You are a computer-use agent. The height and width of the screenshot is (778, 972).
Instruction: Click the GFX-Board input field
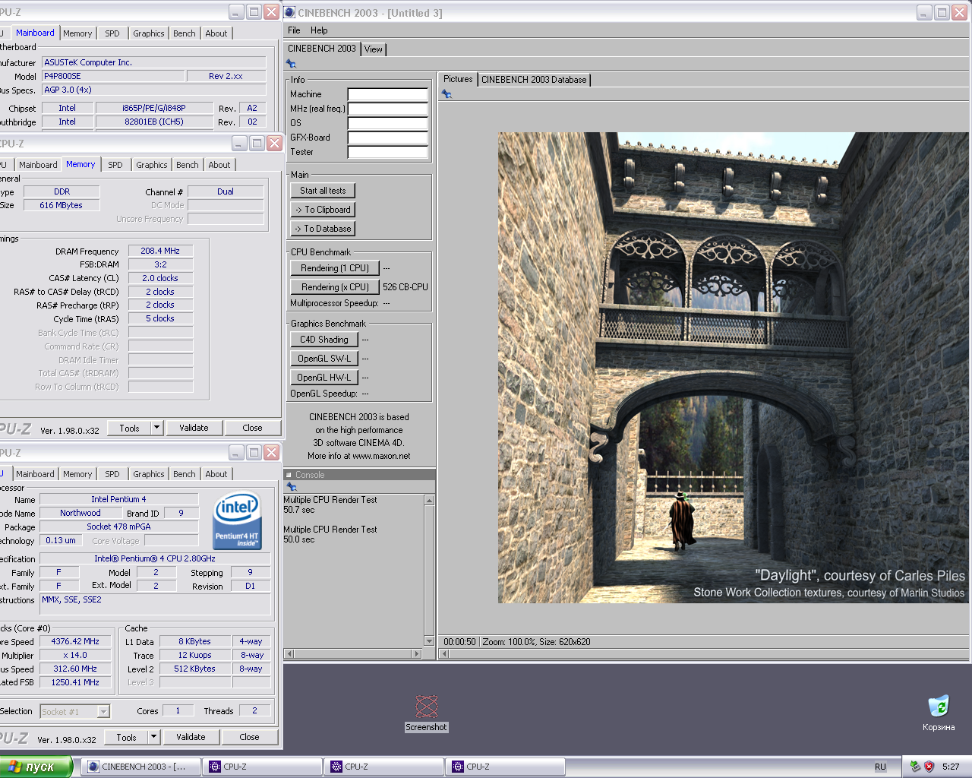388,138
